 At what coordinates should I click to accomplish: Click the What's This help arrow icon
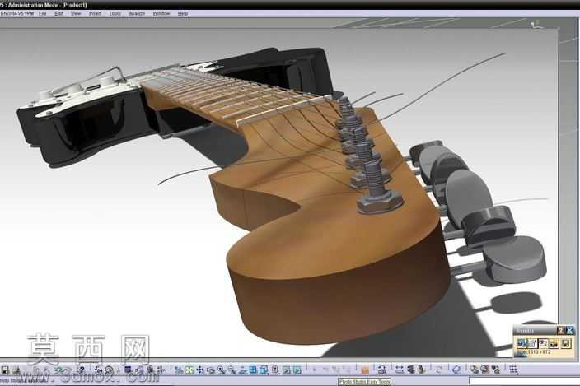81,370
